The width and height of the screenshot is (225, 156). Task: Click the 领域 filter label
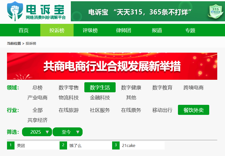[x=13, y=88]
